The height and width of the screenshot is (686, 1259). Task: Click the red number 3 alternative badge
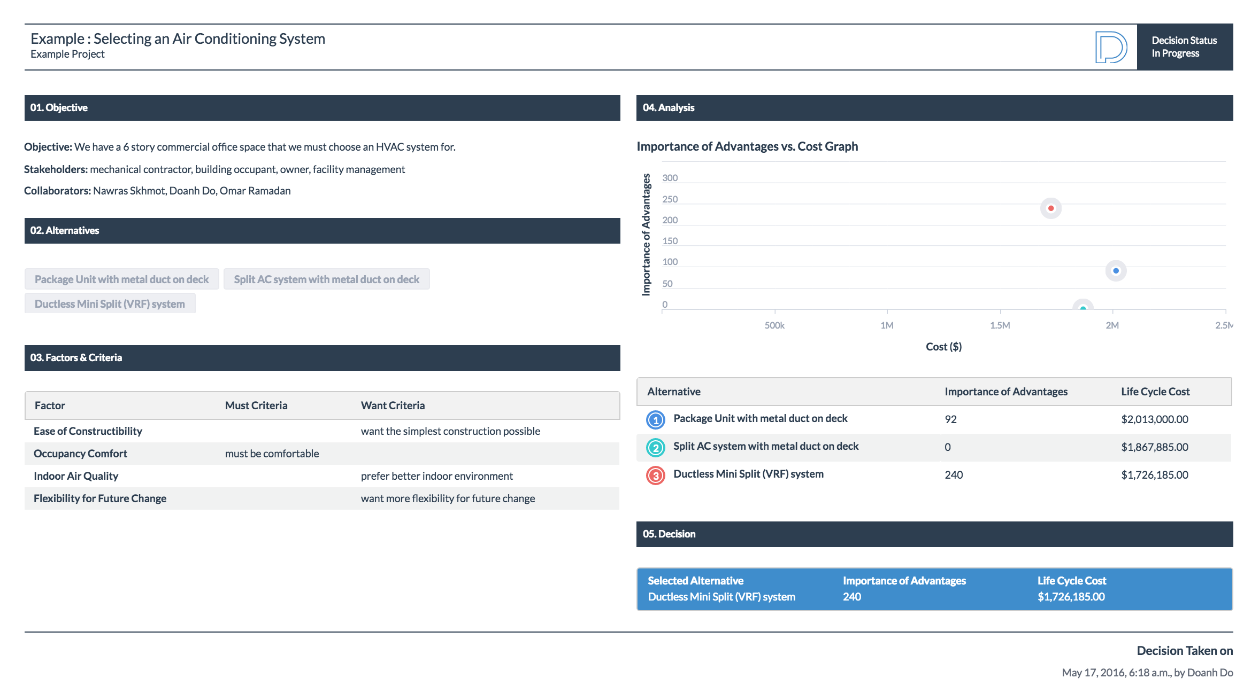[x=656, y=475]
